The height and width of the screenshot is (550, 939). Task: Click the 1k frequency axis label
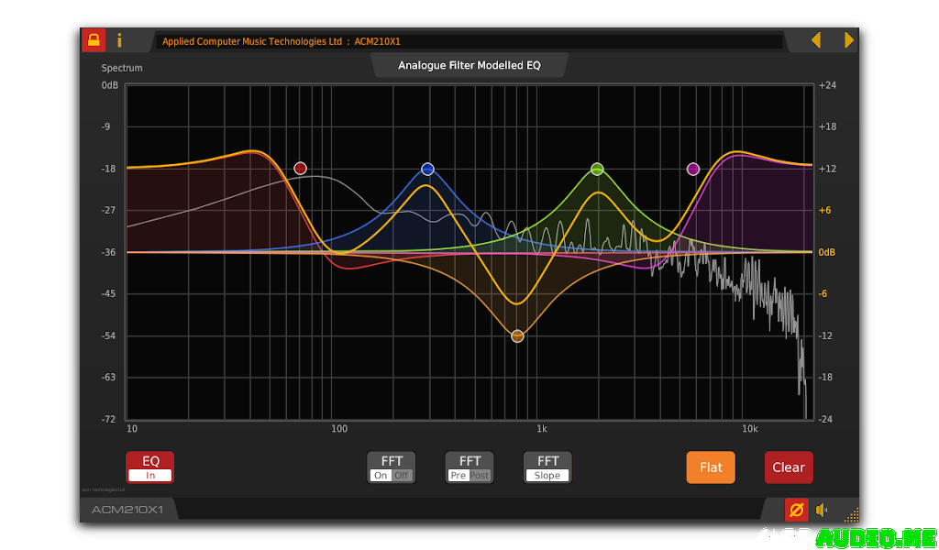click(541, 428)
